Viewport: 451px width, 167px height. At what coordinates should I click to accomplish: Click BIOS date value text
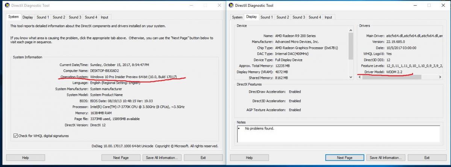click(x=122, y=101)
